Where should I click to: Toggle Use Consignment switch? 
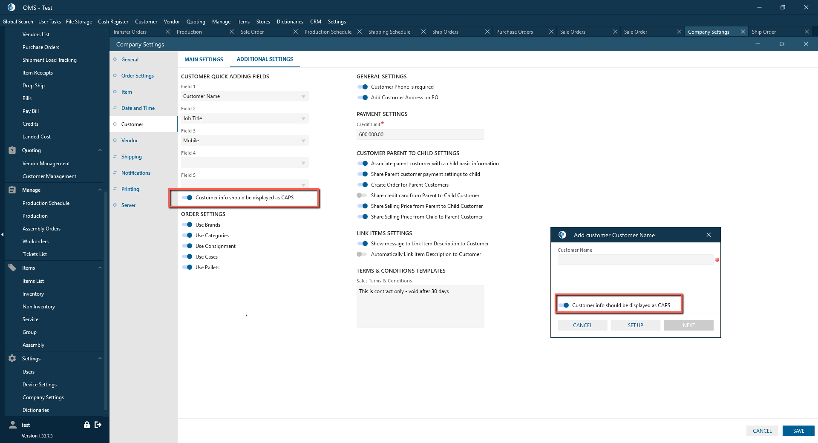[187, 246]
